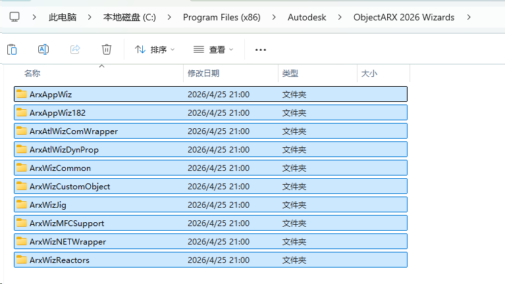Image resolution: width=505 pixels, height=284 pixels.
Task: Select the ArxWizReactors folder name
Action: pyautogui.click(x=59, y=260)
